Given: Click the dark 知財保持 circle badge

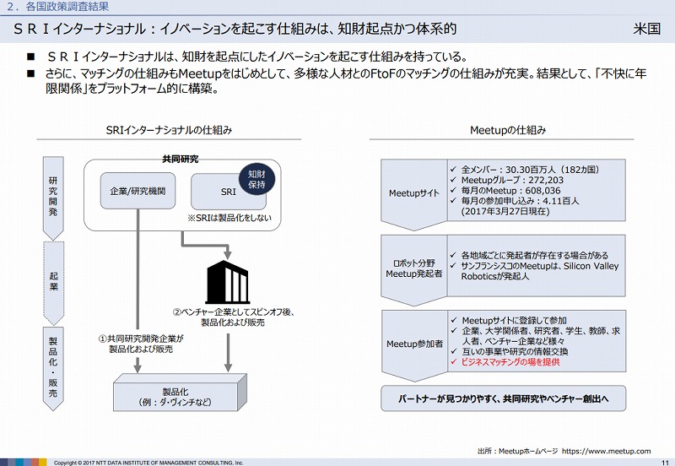Looking at the screenshot, I should pos(256,181).
